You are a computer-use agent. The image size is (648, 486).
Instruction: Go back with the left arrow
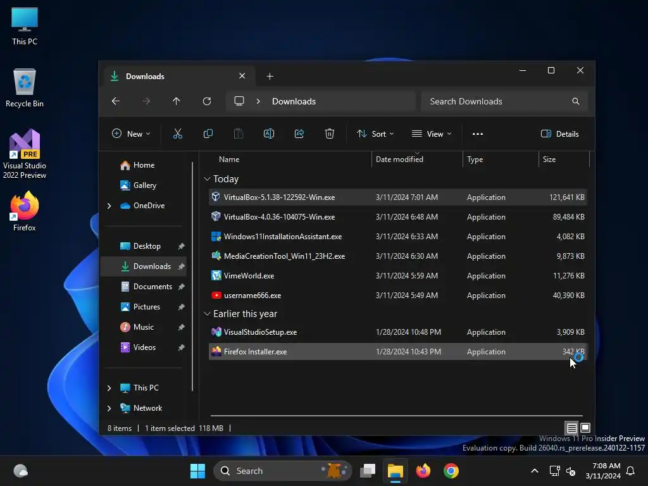[116, 101]
